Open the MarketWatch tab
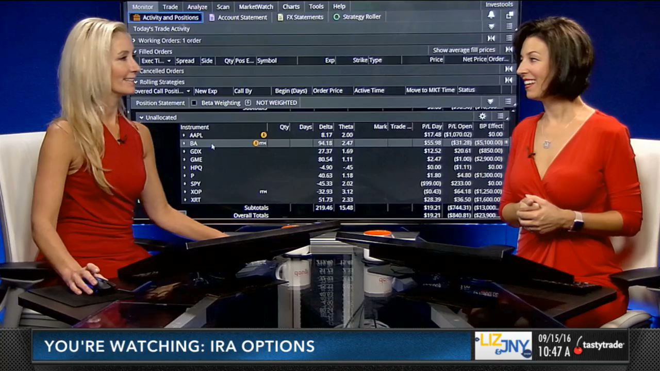Screen dimensions: 660x371 (x=256, y=7)
